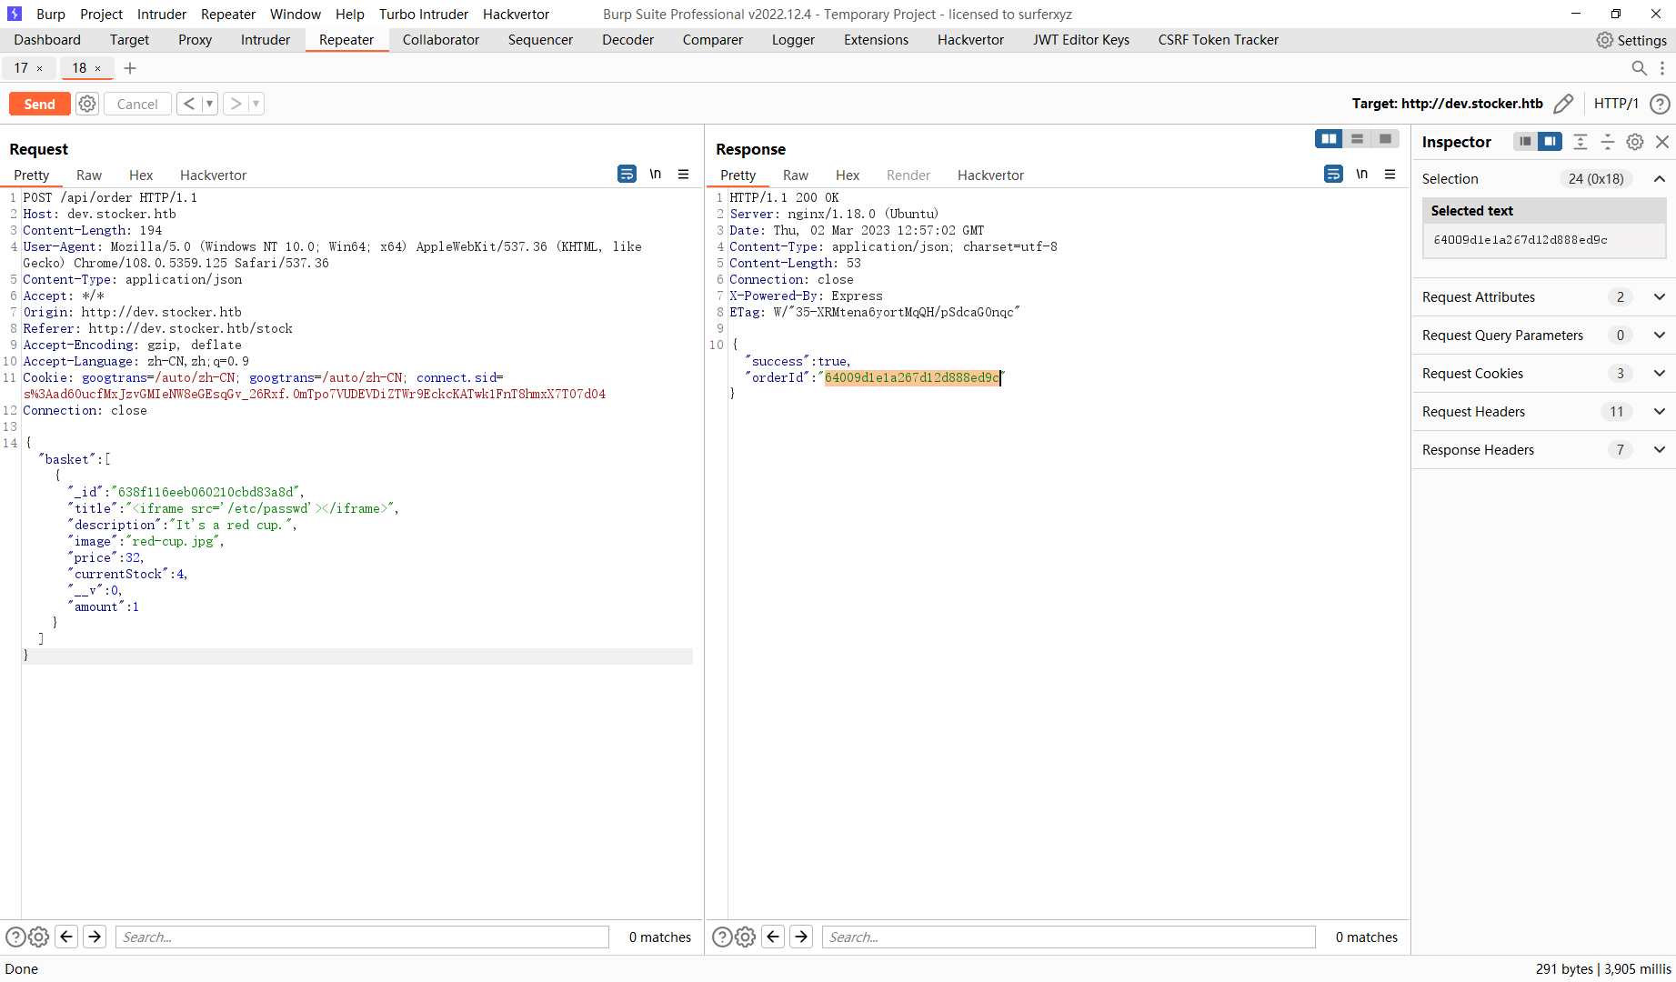Open history dropdown next to forward arrow
The height and width of the screenshot is (982, 1676).
[x=256, y=104]
